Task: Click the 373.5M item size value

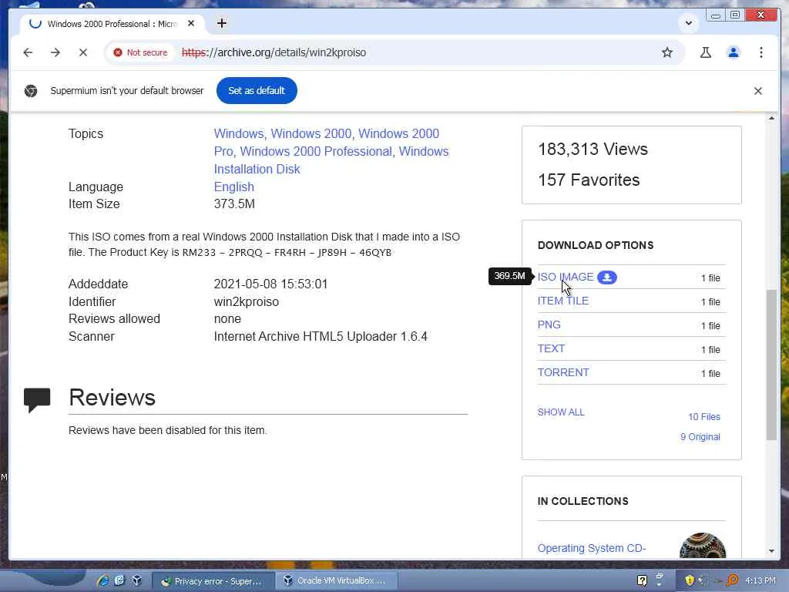Action: coord(234,203)
